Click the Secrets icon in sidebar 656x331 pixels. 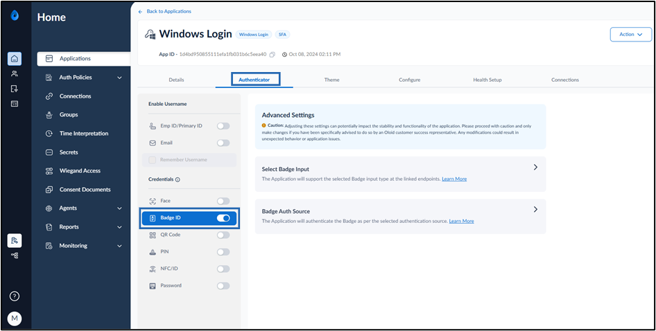[49, 152]
